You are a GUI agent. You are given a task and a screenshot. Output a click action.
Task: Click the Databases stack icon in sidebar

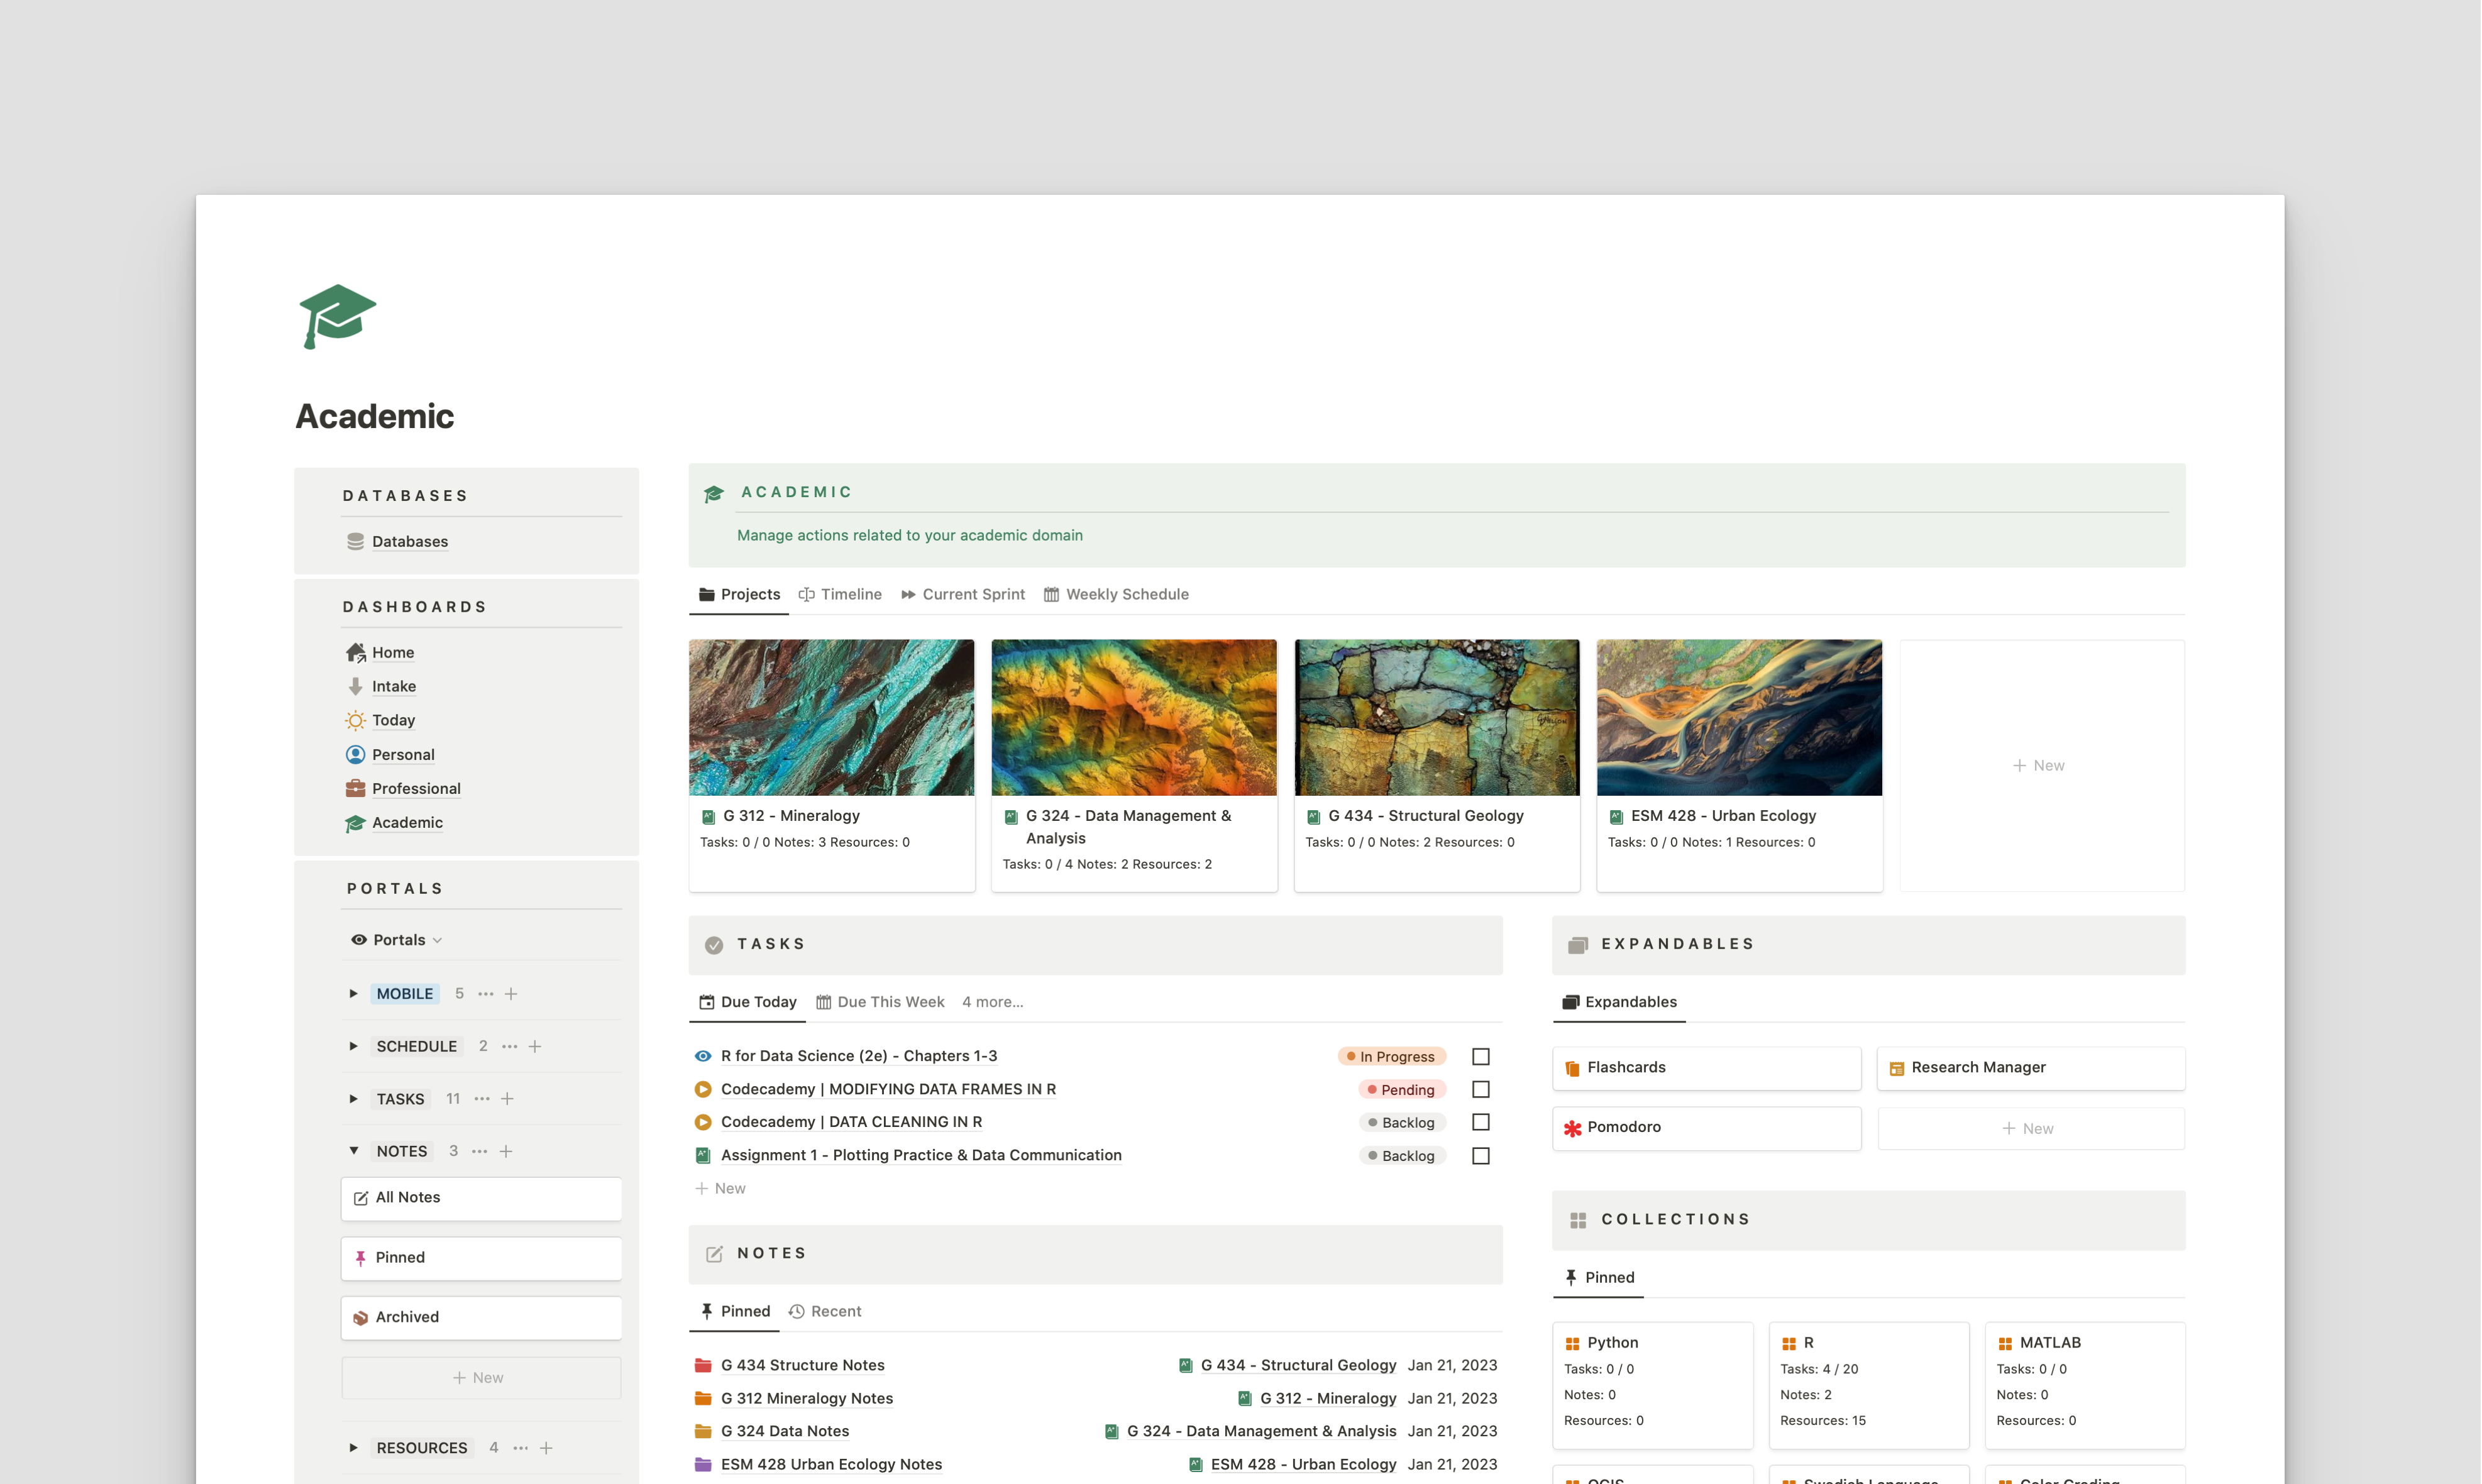[x=355, y=541]
